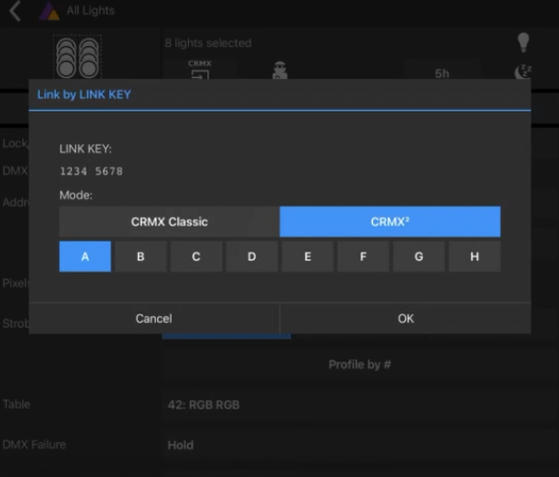Tap the All Lights app logo
This screenshot has width=559, height=477.
(x=49, y=11)
